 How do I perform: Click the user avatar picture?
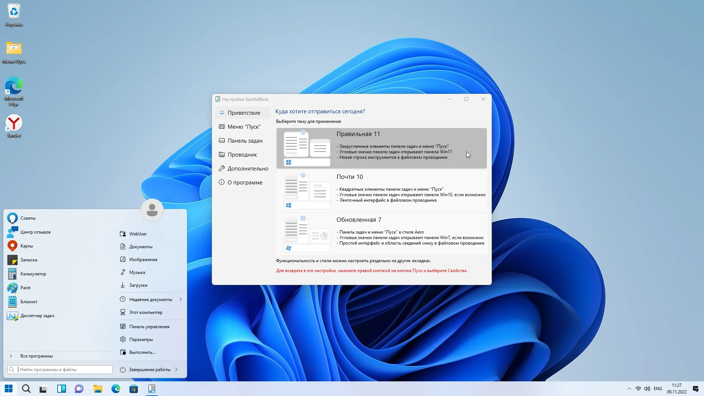click(152, 210)
